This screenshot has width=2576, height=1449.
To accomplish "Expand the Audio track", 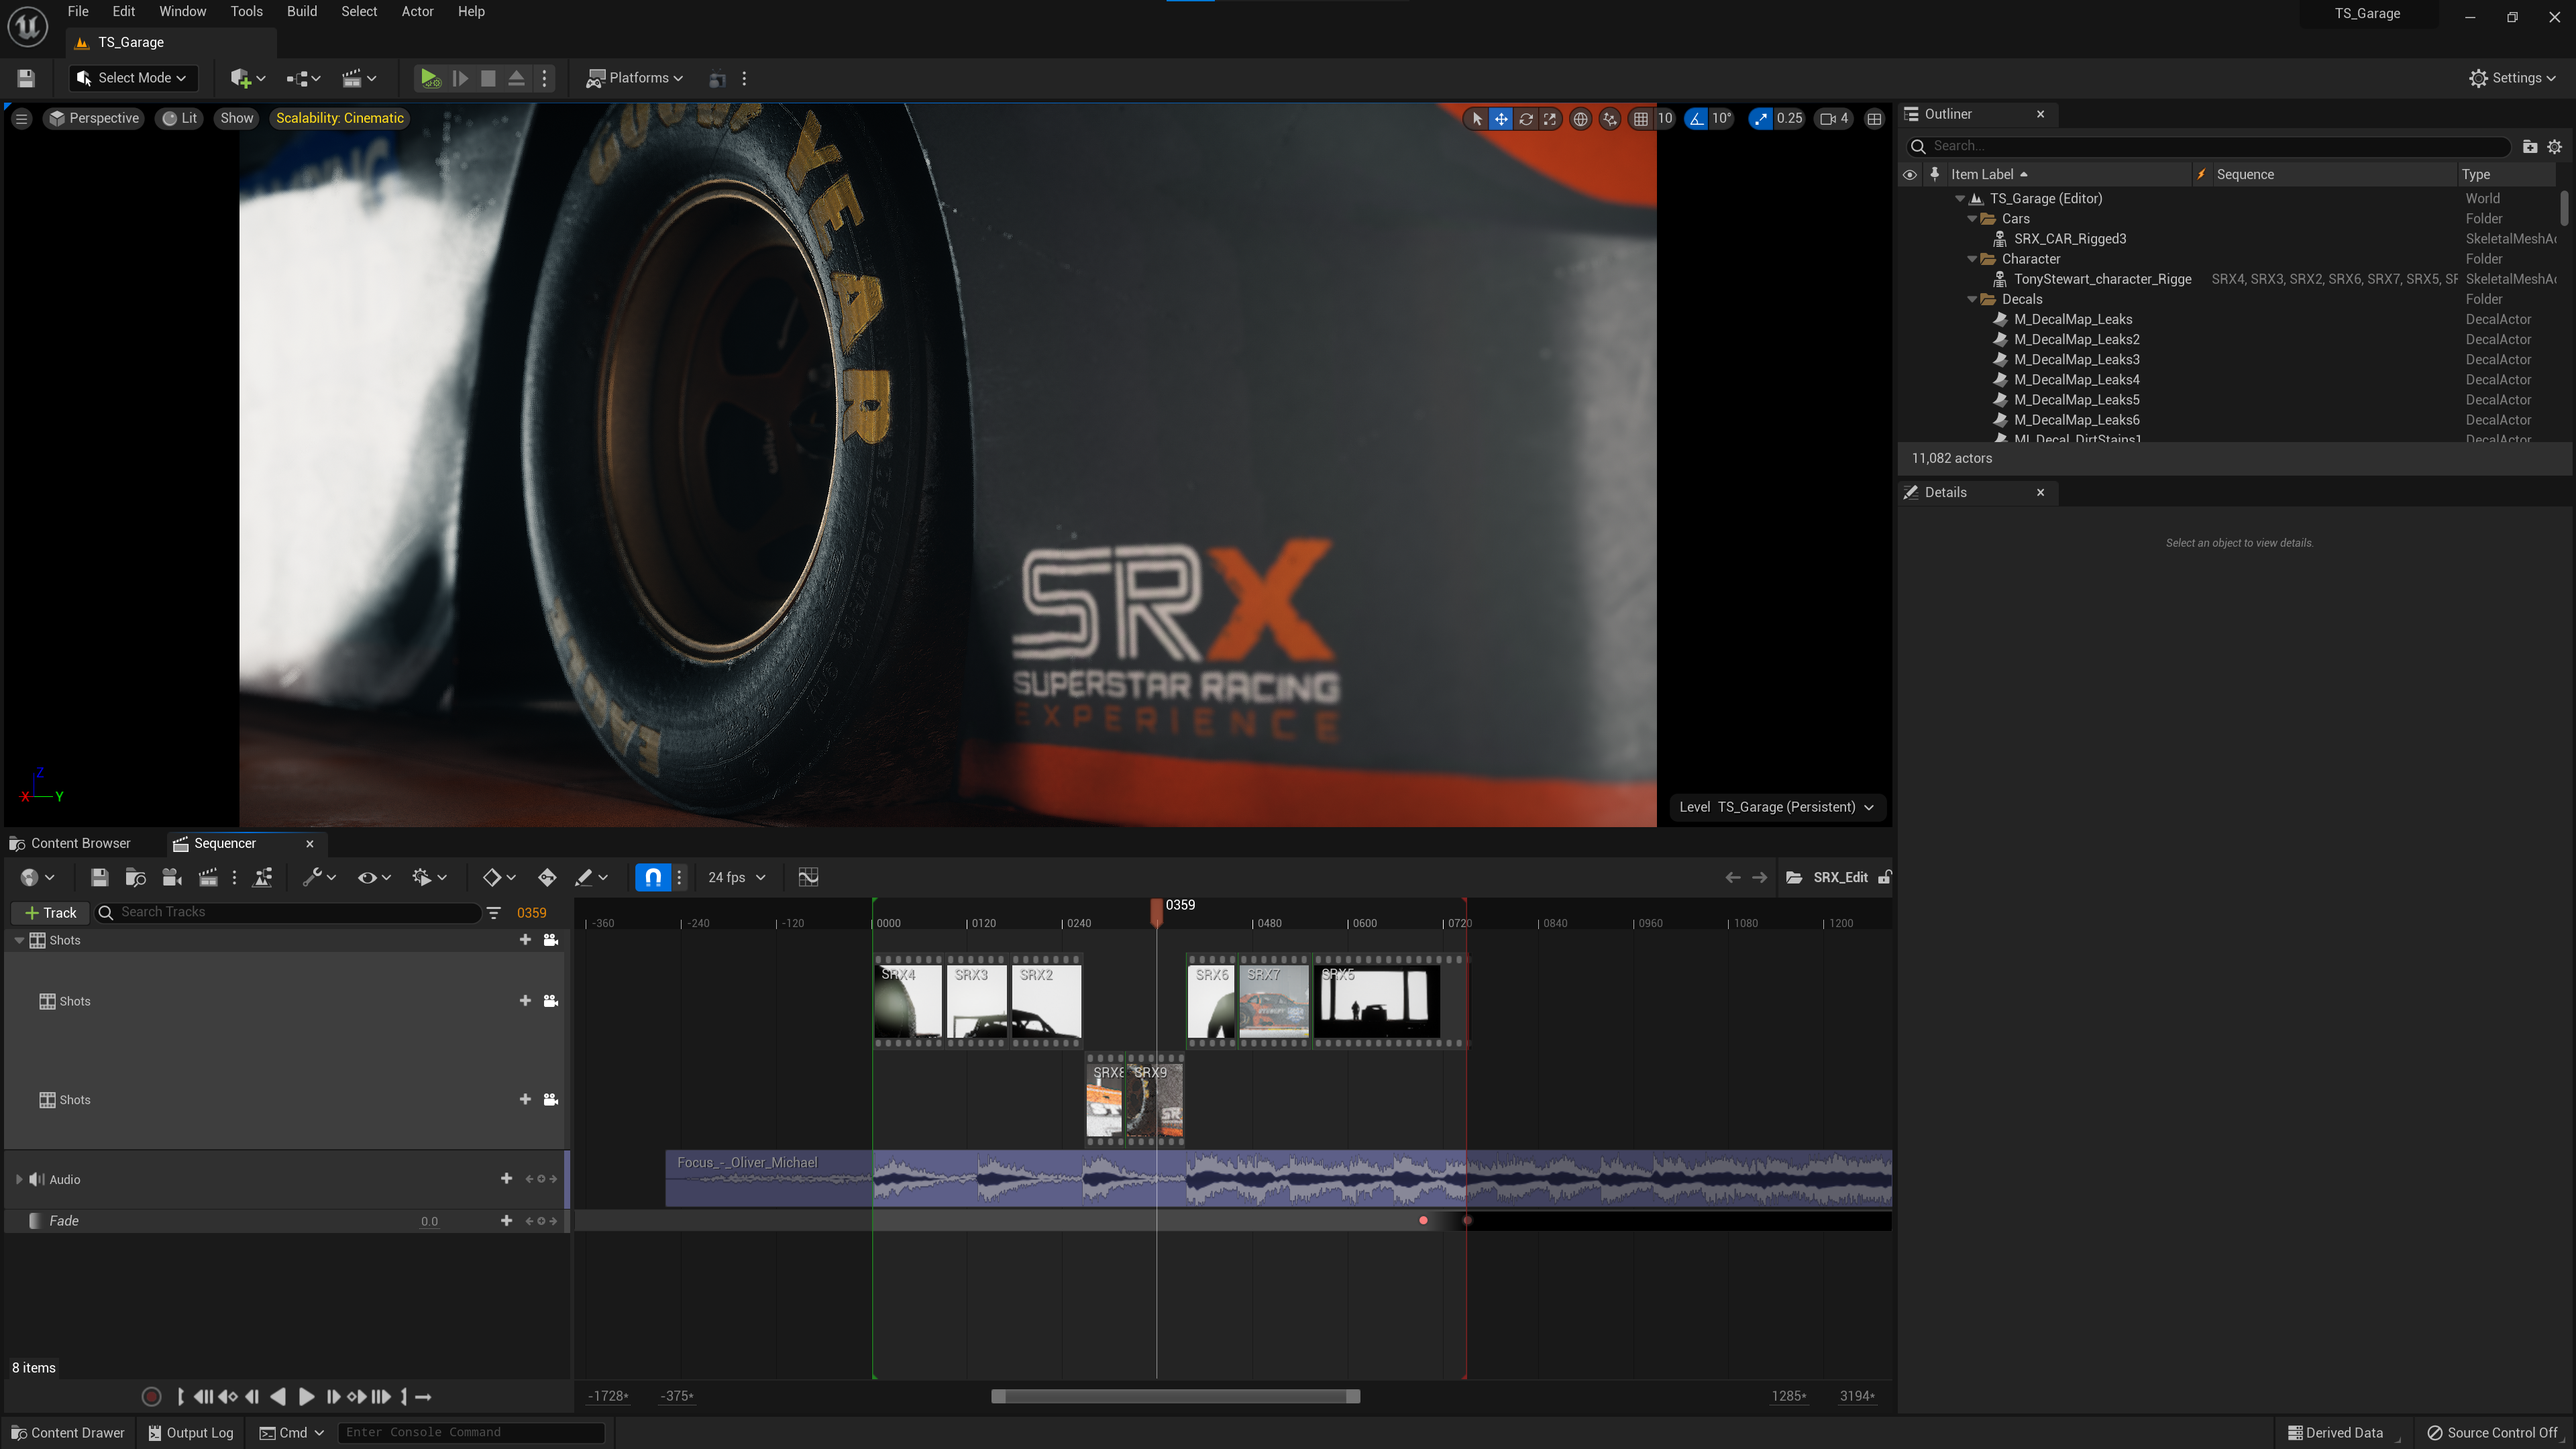I will click(x=19, y=1179).
